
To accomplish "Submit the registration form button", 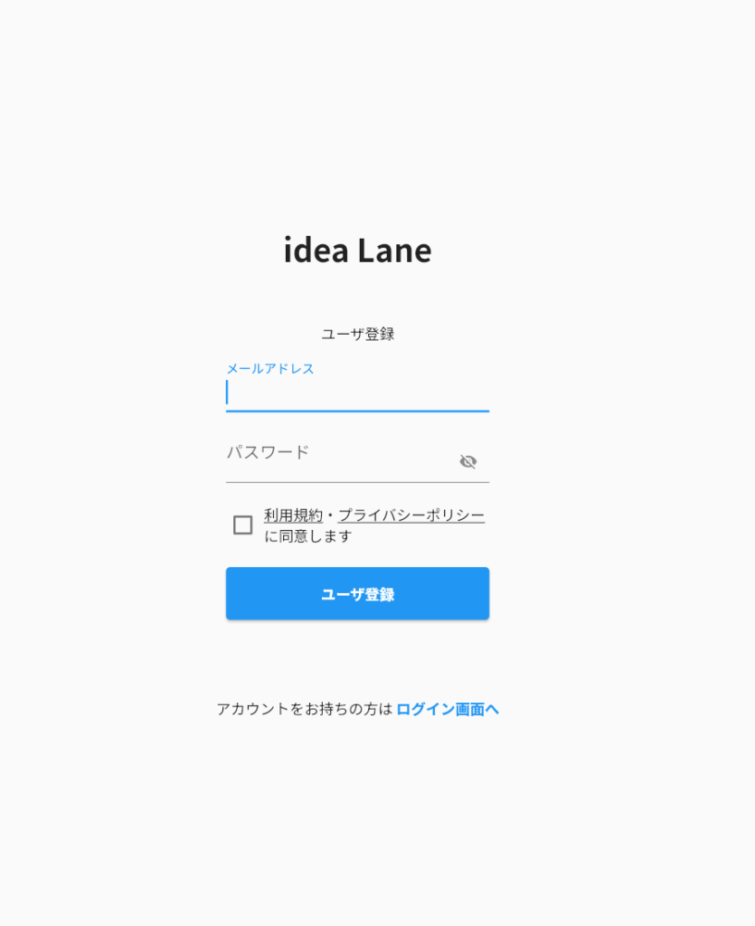I will tap(357, 593).
